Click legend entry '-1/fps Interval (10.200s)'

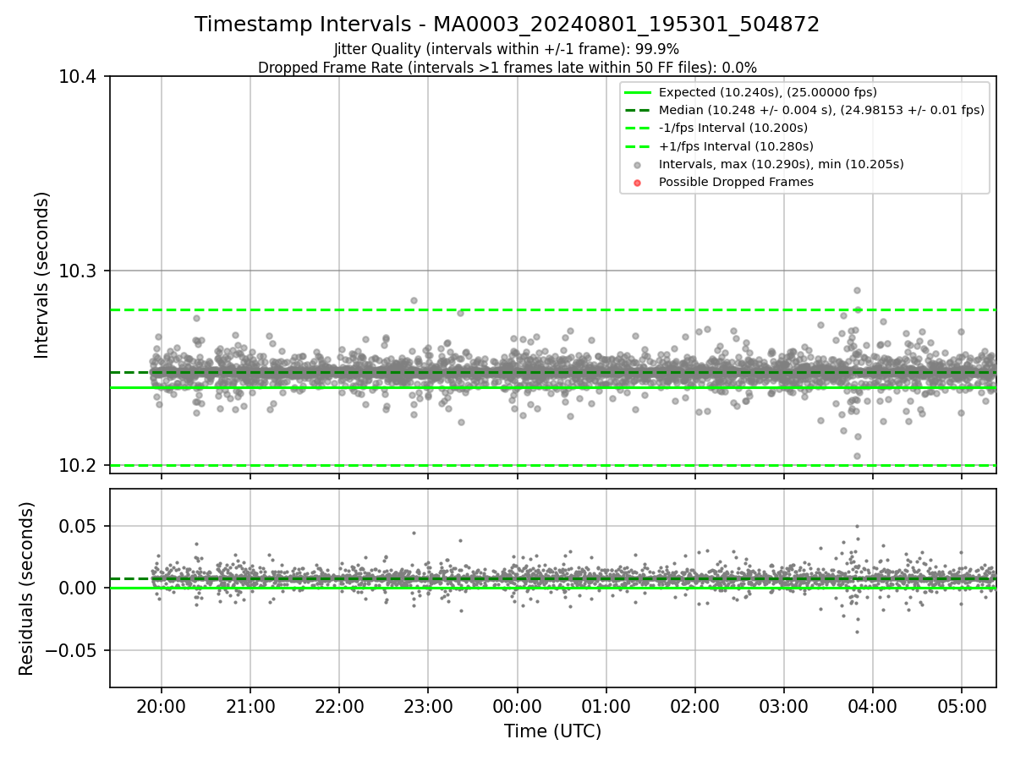[x=732, y=128]
